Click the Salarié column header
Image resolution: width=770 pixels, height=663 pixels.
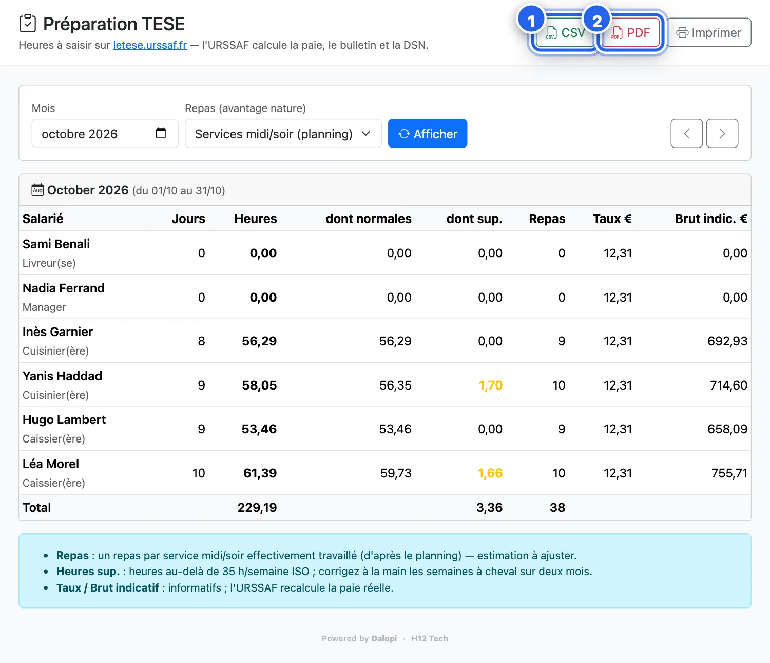coord(43,219)
